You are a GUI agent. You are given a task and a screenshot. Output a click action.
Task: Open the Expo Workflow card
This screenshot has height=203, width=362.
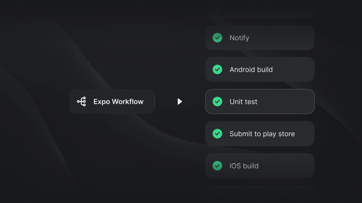tap(112, 101)
